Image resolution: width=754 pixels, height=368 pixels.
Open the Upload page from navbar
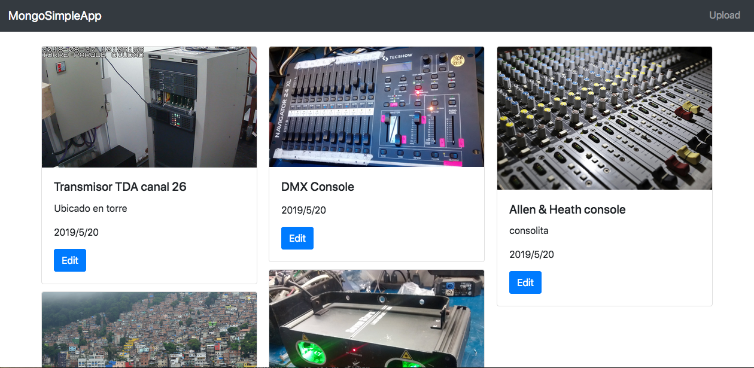pyautogui.click(x=724, y=16)
